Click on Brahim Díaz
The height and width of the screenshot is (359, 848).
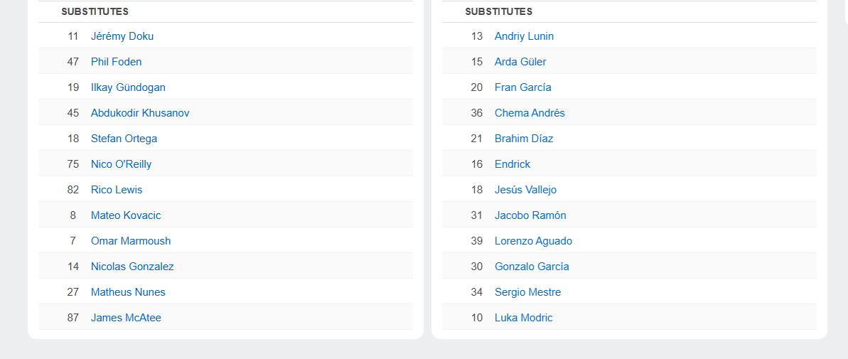pos(524,139)
